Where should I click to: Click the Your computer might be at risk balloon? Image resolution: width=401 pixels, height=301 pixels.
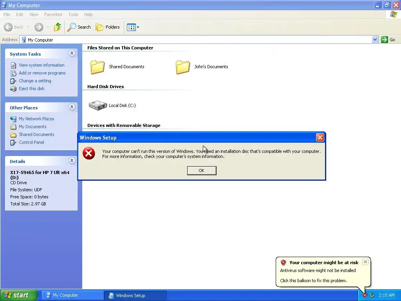tap(323, 272)
